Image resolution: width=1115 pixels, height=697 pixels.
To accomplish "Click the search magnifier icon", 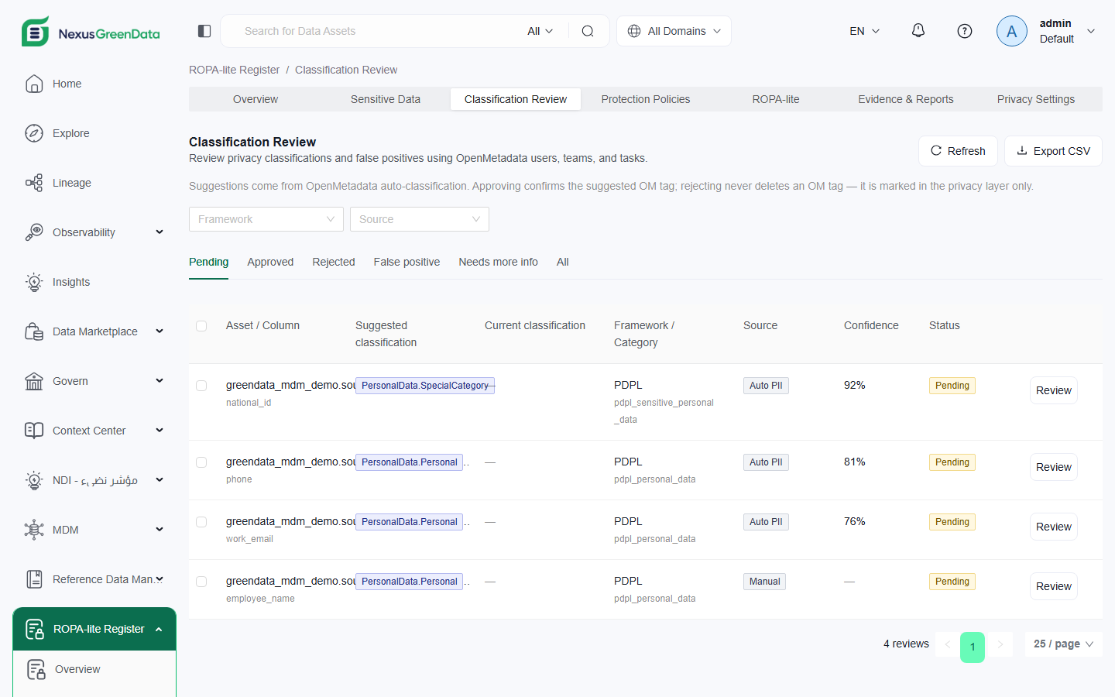I will pos(588,31).
